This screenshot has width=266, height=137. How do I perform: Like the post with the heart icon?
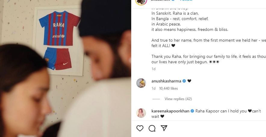[x=140, y=128]
